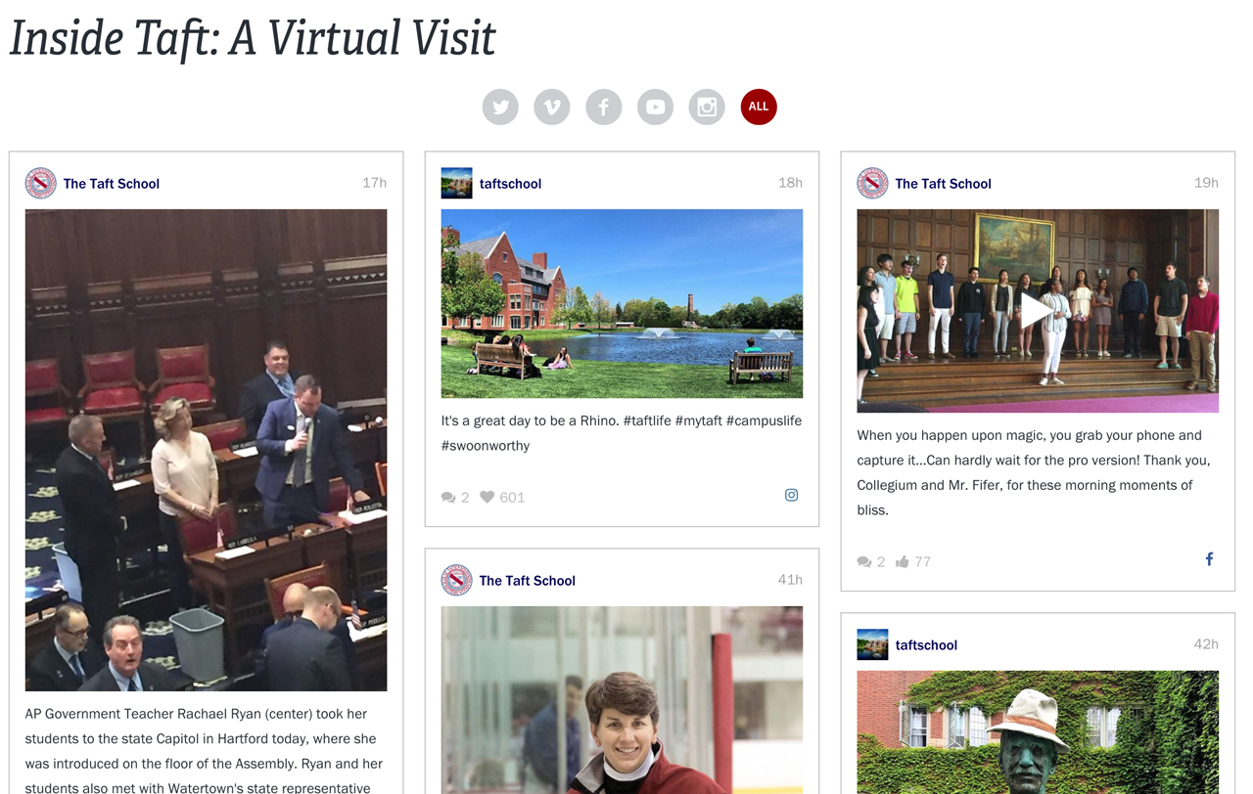Click Taft School avatar on 41h post

[456, 580]
